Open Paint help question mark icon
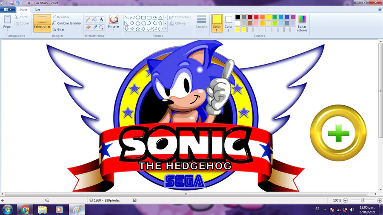383x215 pixels. [x=380, y=9]
